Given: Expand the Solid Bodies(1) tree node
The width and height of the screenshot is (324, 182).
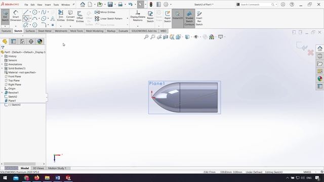Looking at the screenshot, I should (2, 68).
